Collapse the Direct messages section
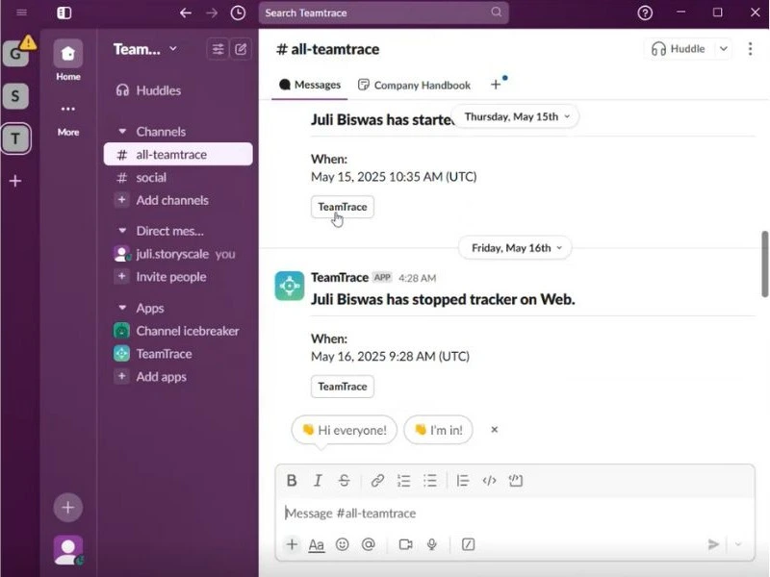 123,231
